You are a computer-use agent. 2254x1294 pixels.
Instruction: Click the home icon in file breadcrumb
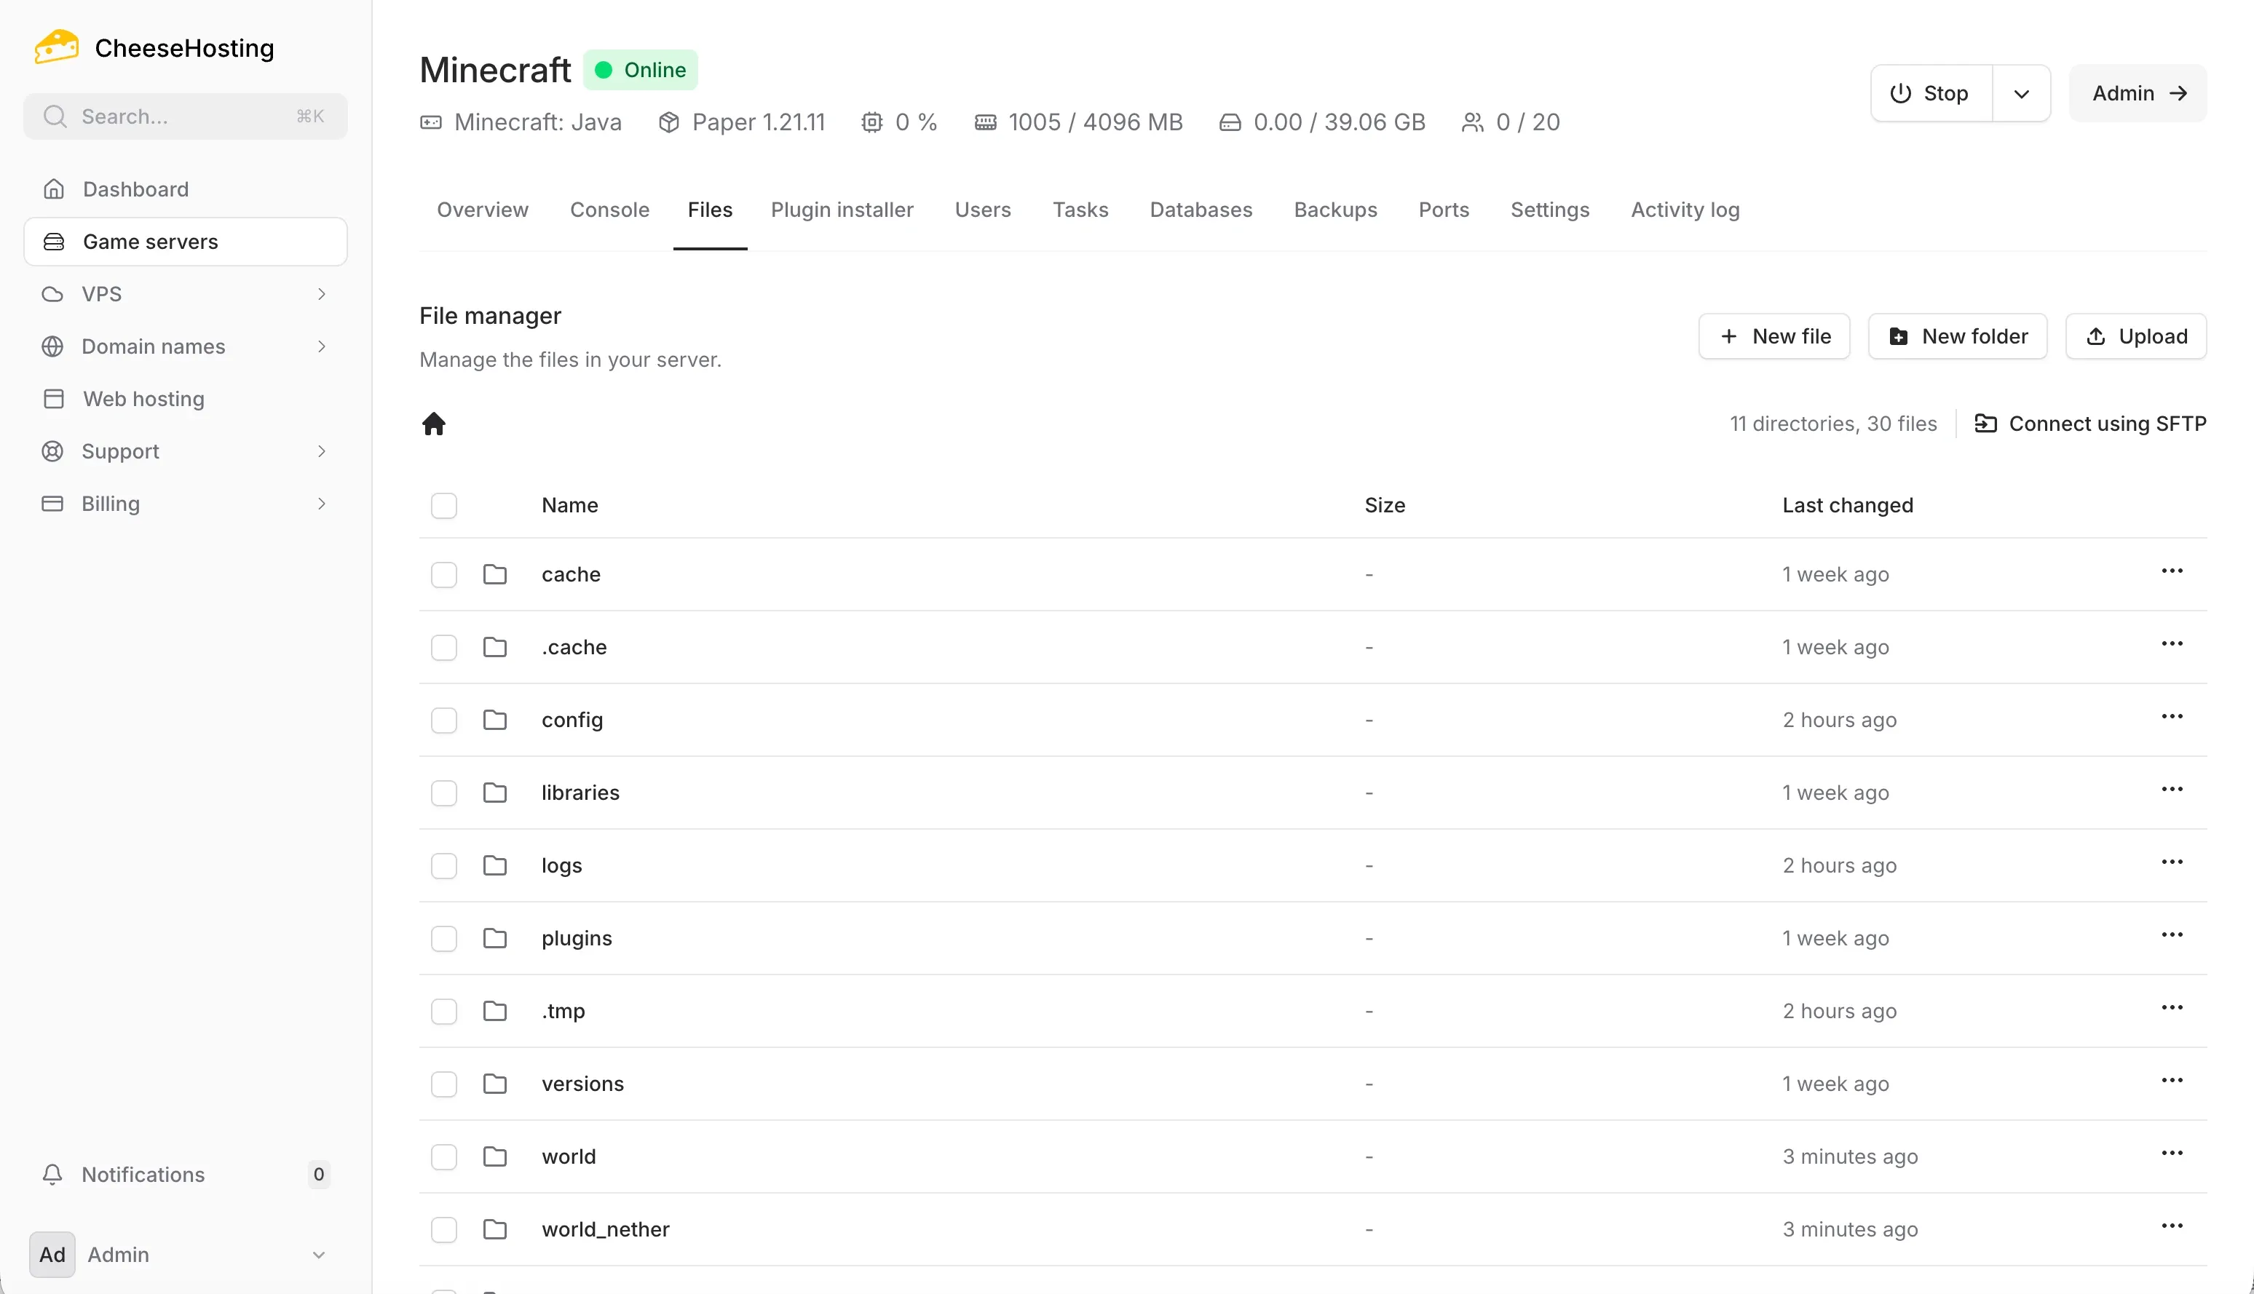click(435, 423)
